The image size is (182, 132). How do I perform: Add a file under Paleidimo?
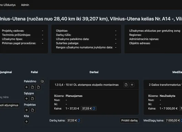click(x=27, y=87)
